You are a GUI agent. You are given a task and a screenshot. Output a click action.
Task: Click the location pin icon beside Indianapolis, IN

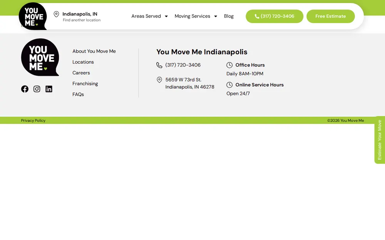click(x=56, y=14)
